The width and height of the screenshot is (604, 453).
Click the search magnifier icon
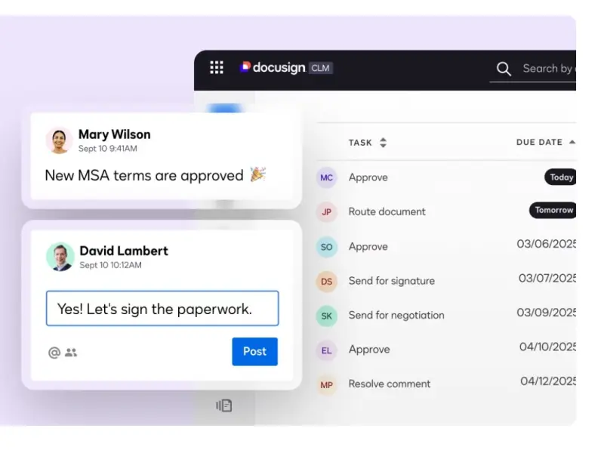tap(504, 69)
